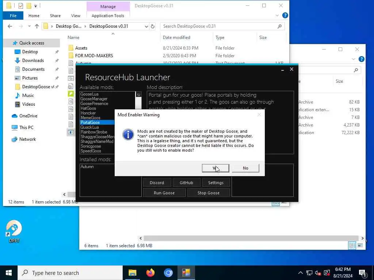
Task: Click the Explorer help question icon
Action: (285, 15)
